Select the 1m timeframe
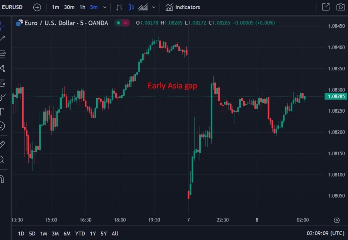This screenshot has height=240, width=348. point(55,7)
